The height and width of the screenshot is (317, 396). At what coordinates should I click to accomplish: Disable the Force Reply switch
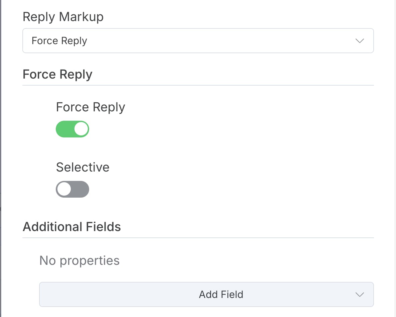pyautogui.click(x=72, y=129)
